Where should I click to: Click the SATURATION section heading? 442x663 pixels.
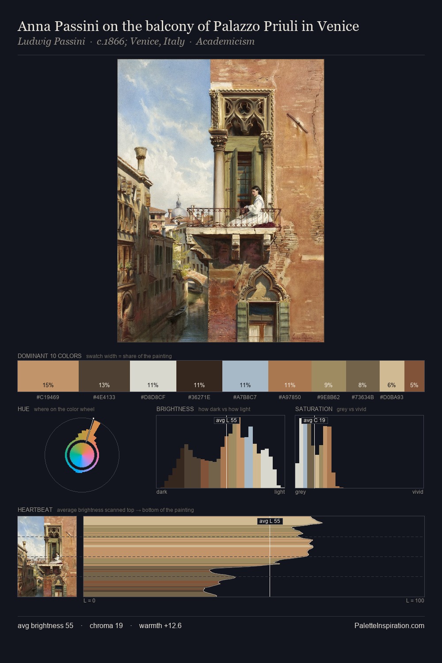[314, 409]
